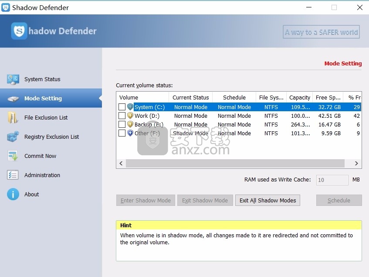Click the Enter Shadow Mode button
The image size is (369, 277).
coord(146,201)
